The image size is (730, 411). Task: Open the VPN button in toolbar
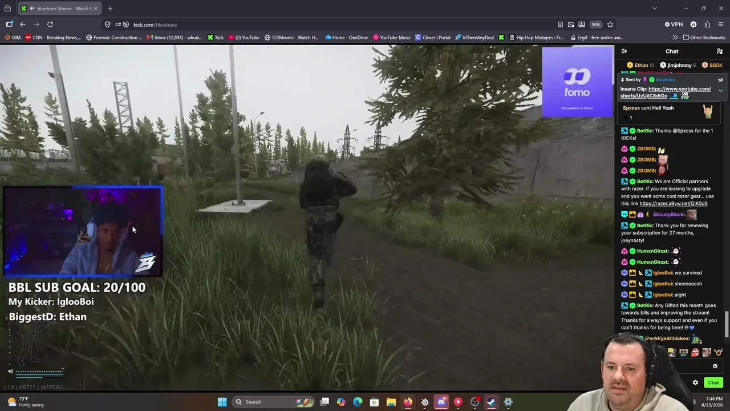pyautogui.click(x=674, y=25)
